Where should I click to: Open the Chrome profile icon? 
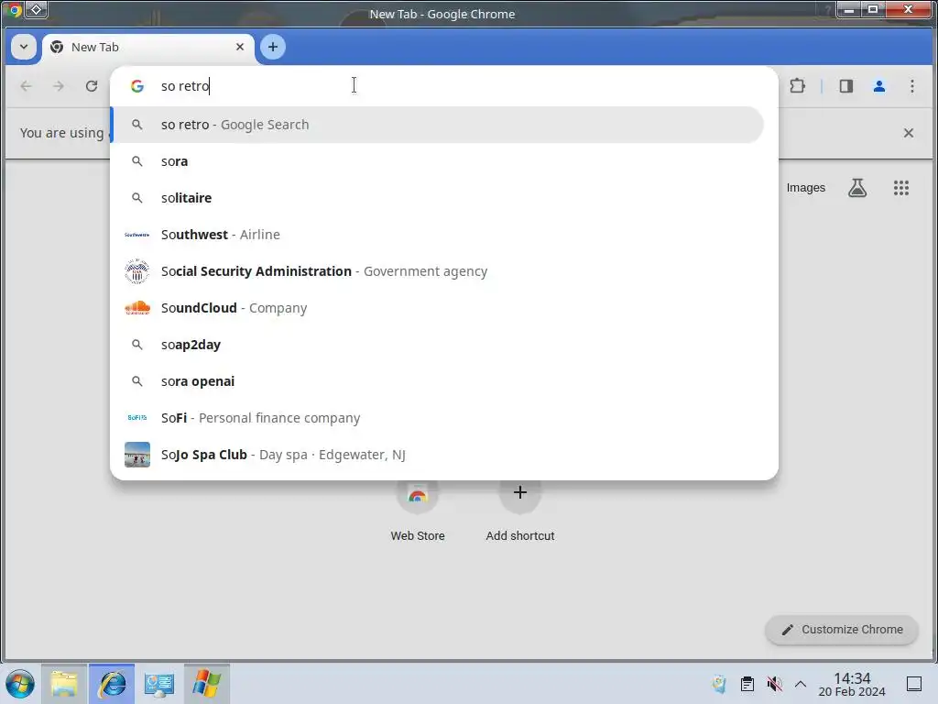878,86
